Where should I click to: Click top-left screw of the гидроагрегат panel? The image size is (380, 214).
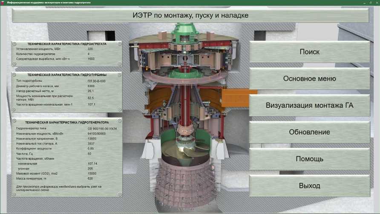click(x=14, y=43)
